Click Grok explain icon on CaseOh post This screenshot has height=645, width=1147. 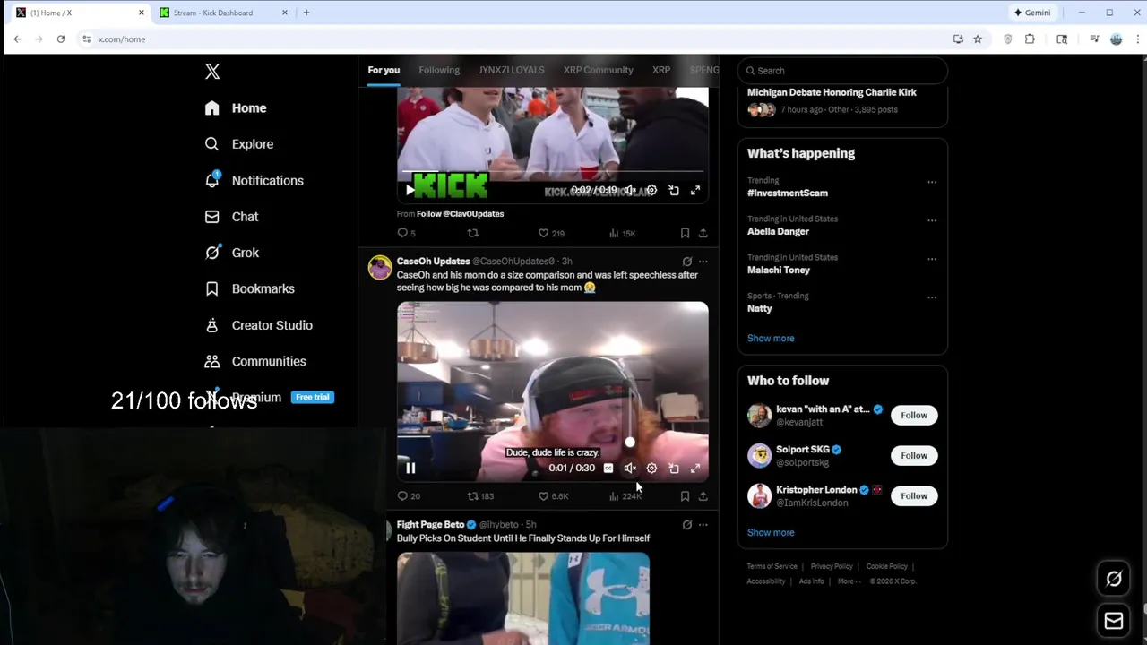click(687, 262)
